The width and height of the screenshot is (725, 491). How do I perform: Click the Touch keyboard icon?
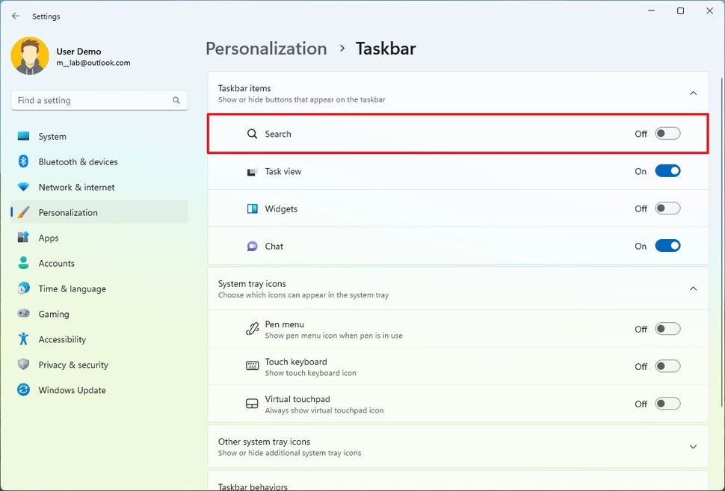252,366
